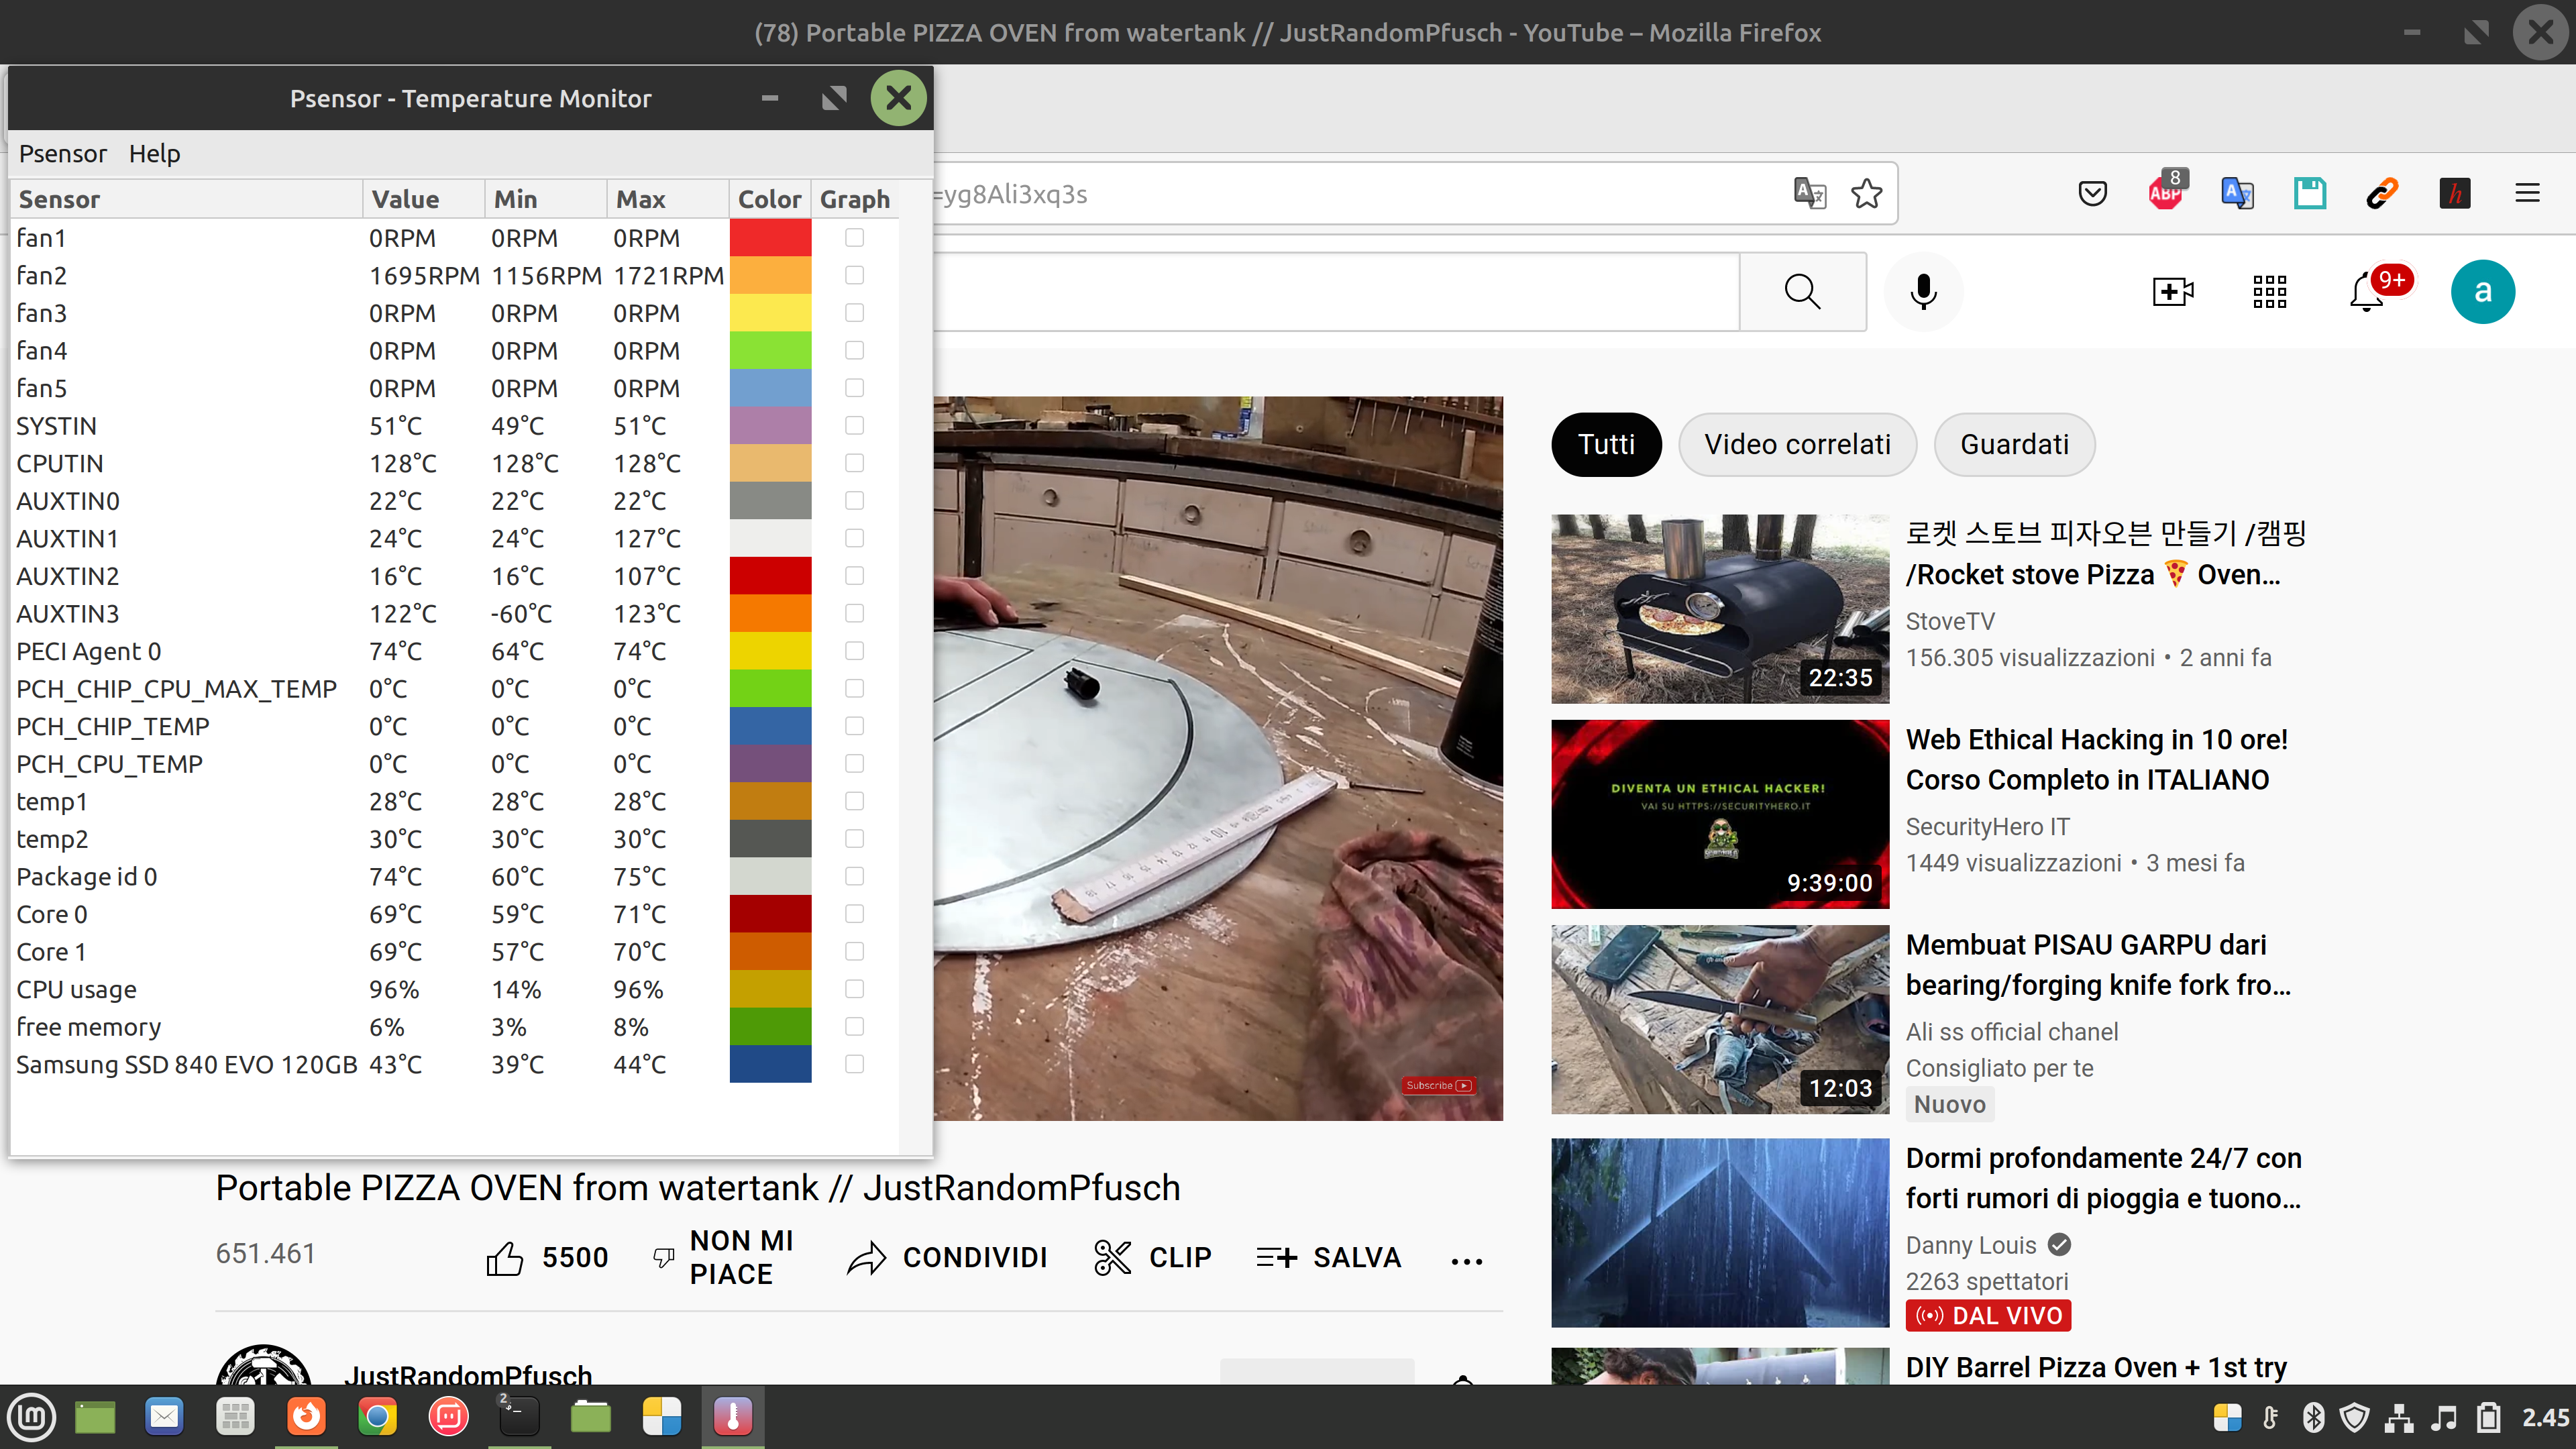Click the red color swatch for fan1
The width and height of the screenshot is (2576, 1449).
coord(770,238)
